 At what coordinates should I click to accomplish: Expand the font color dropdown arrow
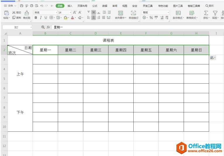[75, 18]
